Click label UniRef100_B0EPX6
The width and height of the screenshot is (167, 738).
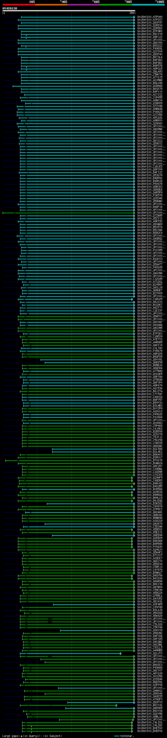click(x=150, y=731)
